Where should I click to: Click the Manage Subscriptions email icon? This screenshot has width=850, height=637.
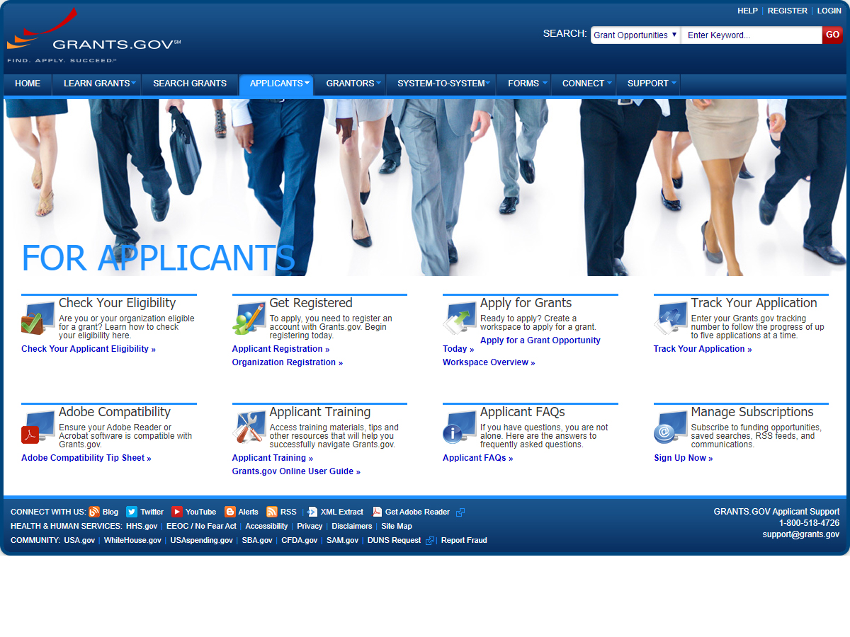tap(670, 427)
